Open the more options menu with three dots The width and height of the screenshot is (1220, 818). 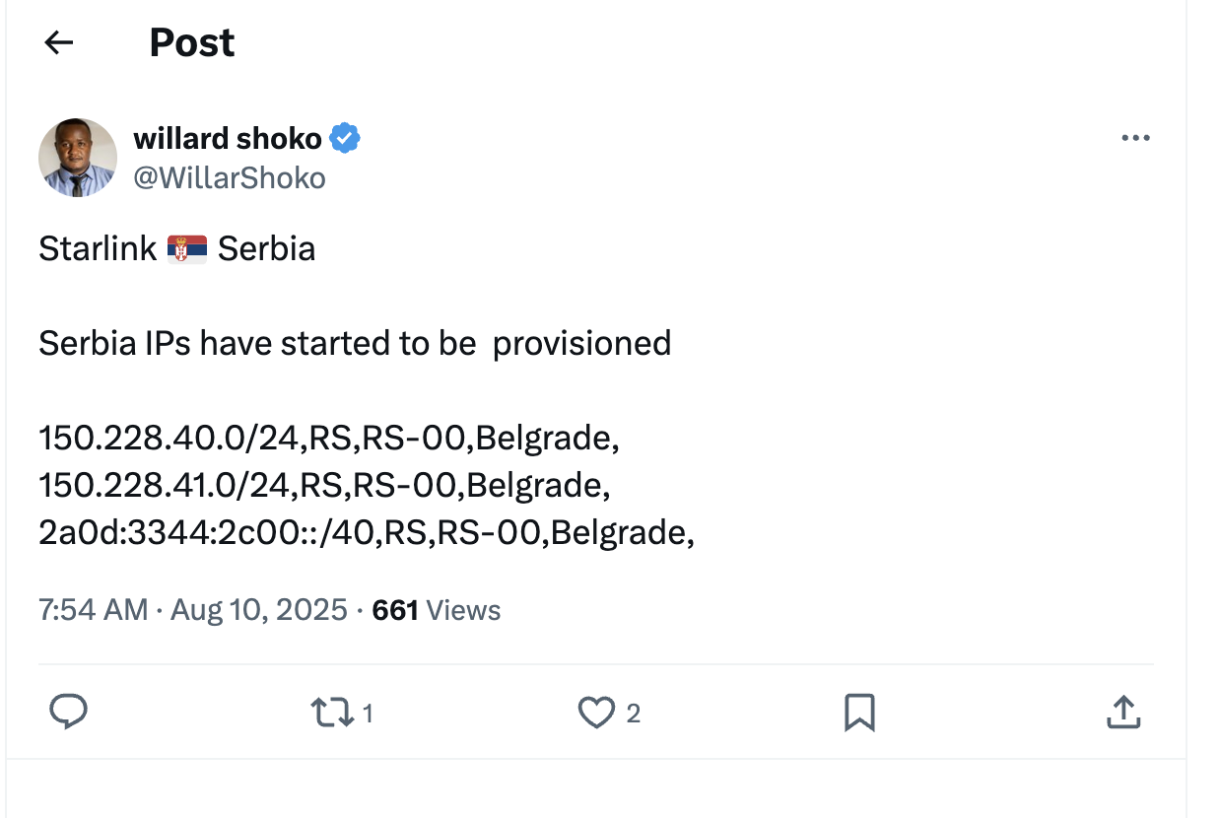(x=1135, y=137)
